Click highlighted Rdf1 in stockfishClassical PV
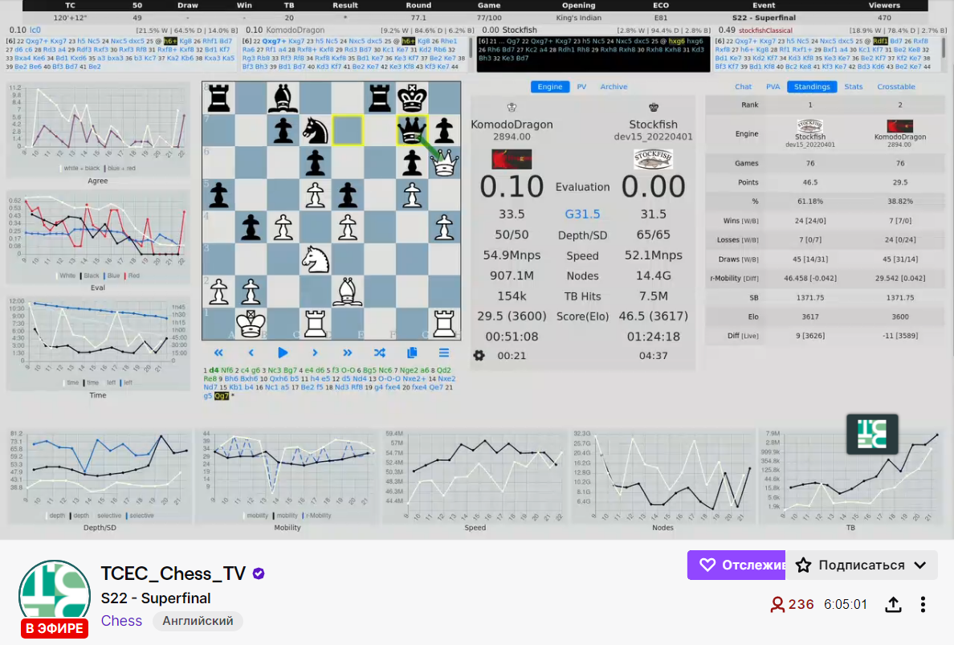 [880, 42]
